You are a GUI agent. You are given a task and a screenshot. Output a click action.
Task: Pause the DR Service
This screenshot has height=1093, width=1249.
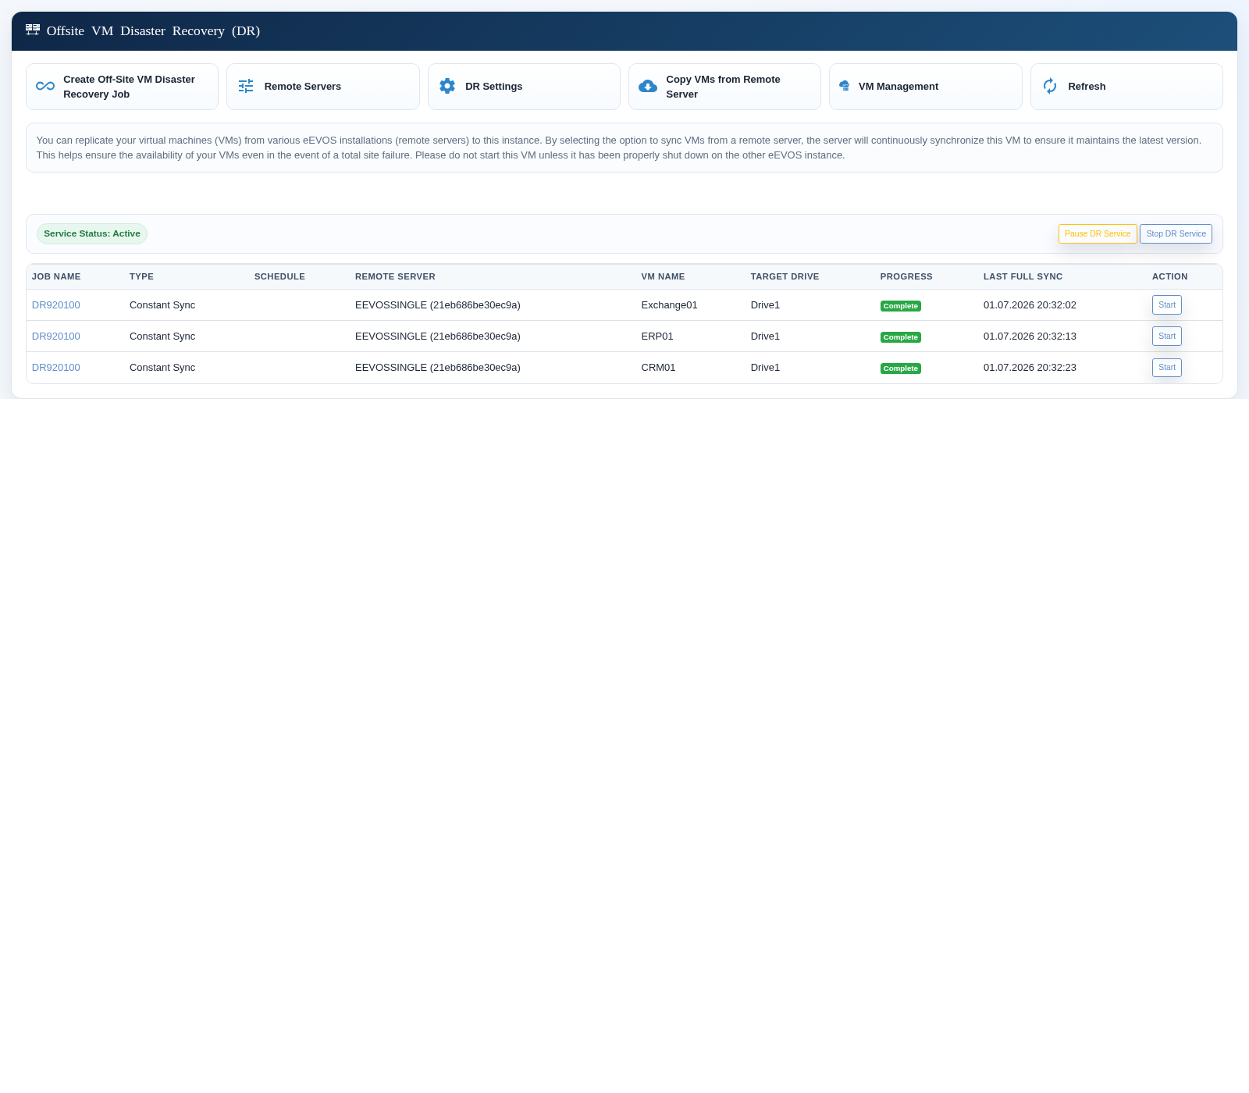point(1098,234)
